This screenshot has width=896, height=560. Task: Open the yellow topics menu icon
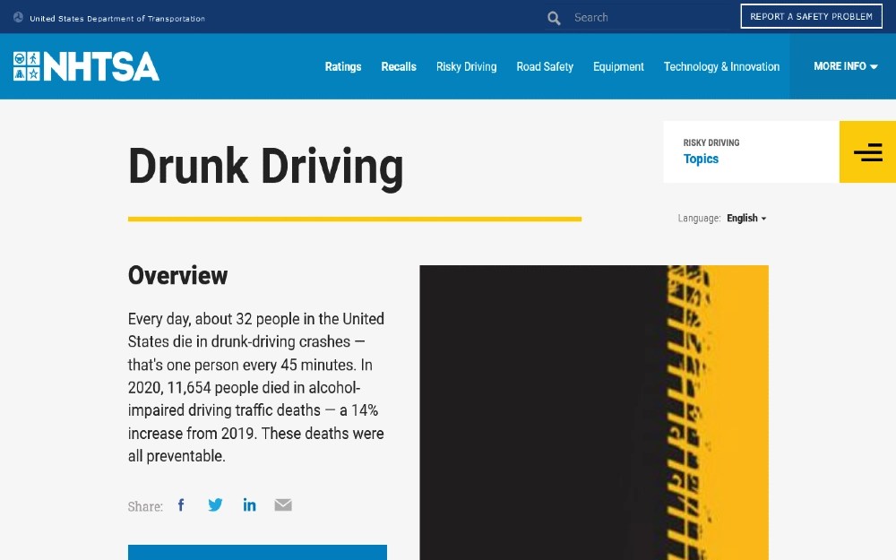point(867,152)
